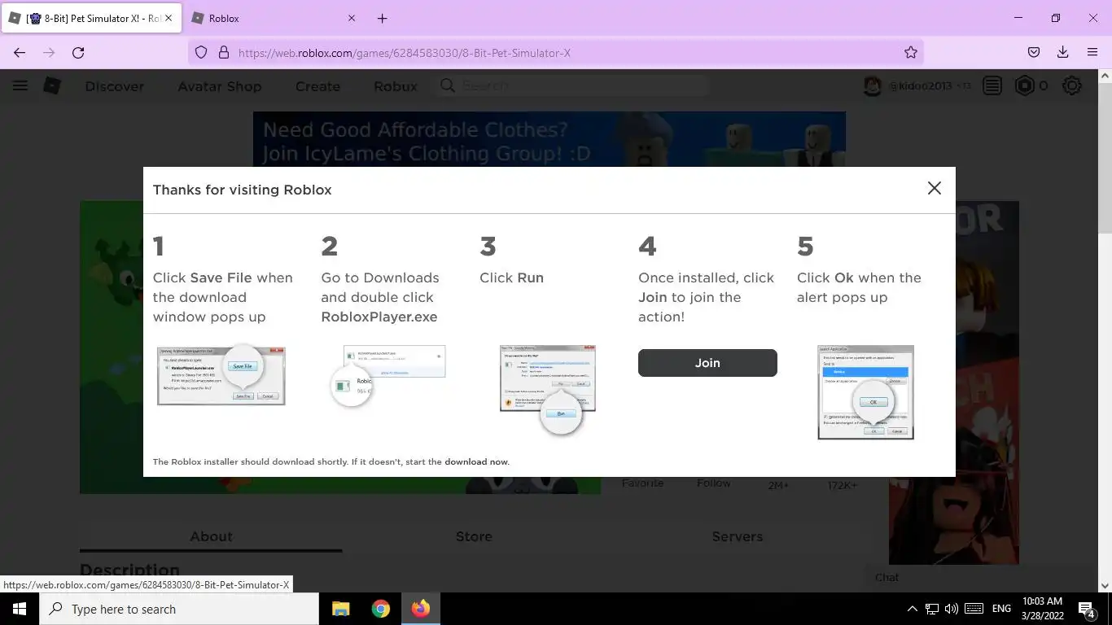This screenshot has height=625, width=1112.
Task: Switch to the Store tab
Action: [474, 536]
